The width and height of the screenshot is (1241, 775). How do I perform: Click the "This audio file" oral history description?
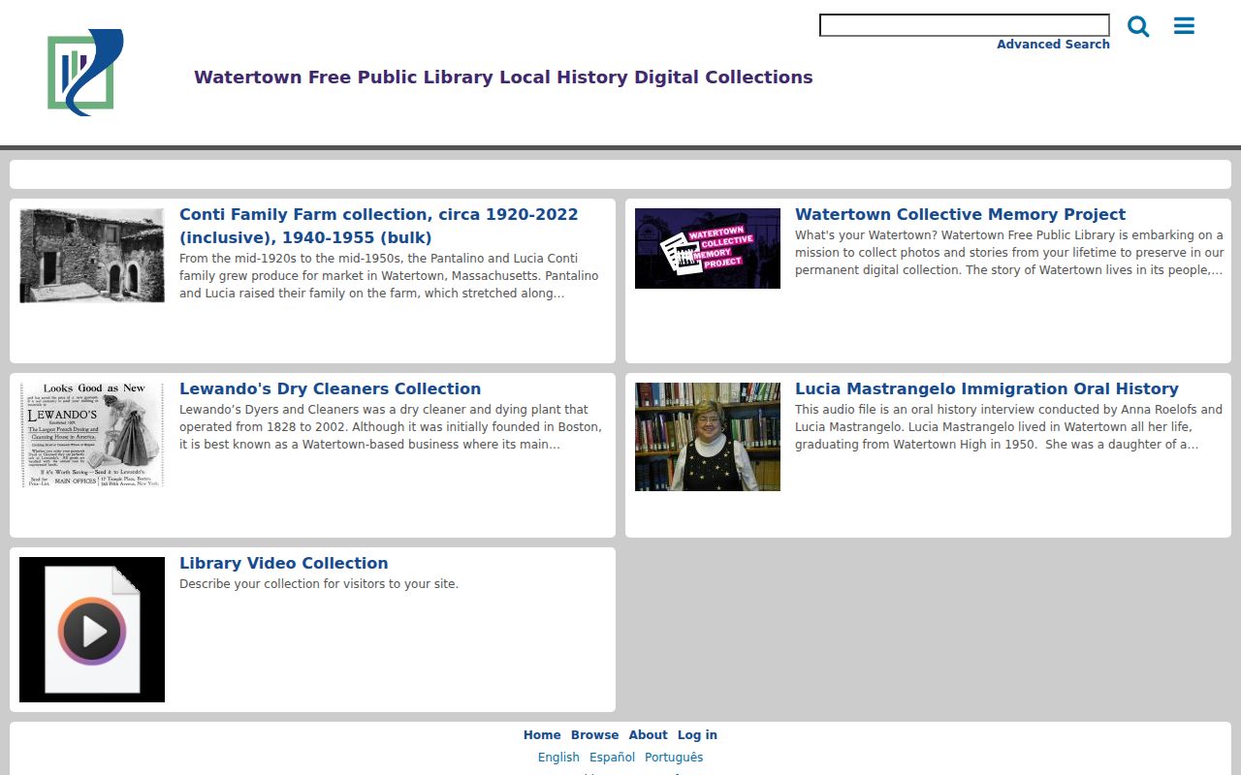pos(1008,427)
